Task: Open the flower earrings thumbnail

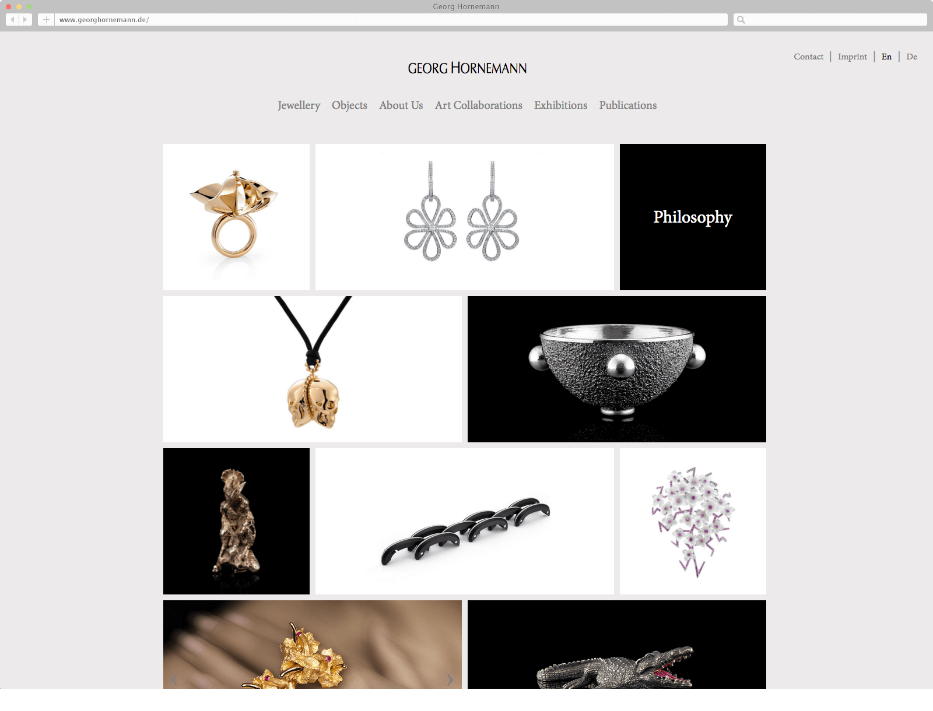Action: (465, 217)
